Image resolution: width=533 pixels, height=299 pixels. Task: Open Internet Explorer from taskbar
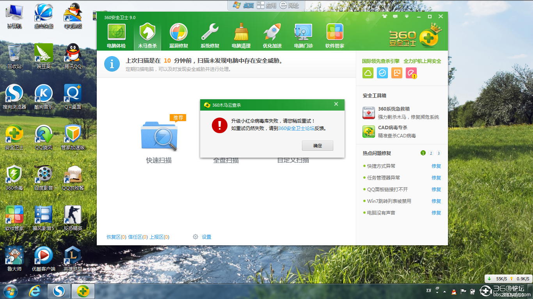point(35,291)
